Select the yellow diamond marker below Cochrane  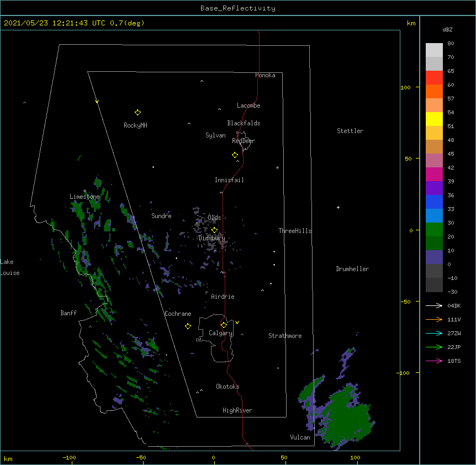click(188, 326)
